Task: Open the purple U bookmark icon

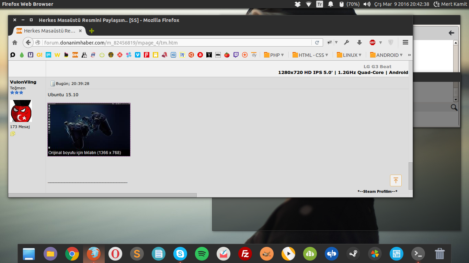Action: 31,55
